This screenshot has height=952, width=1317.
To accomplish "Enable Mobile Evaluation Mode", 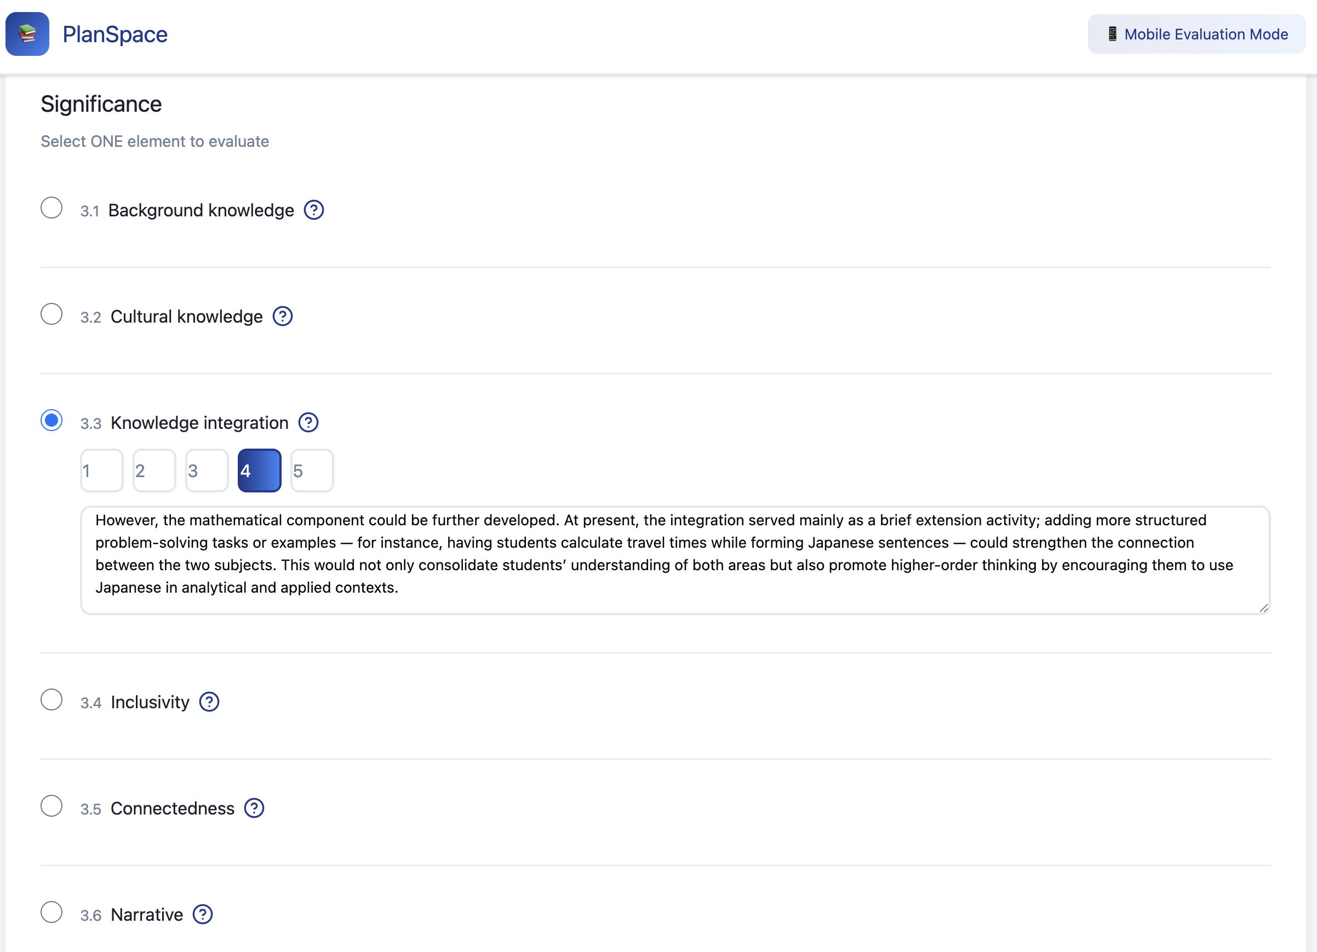I will tap(1196, 35).
